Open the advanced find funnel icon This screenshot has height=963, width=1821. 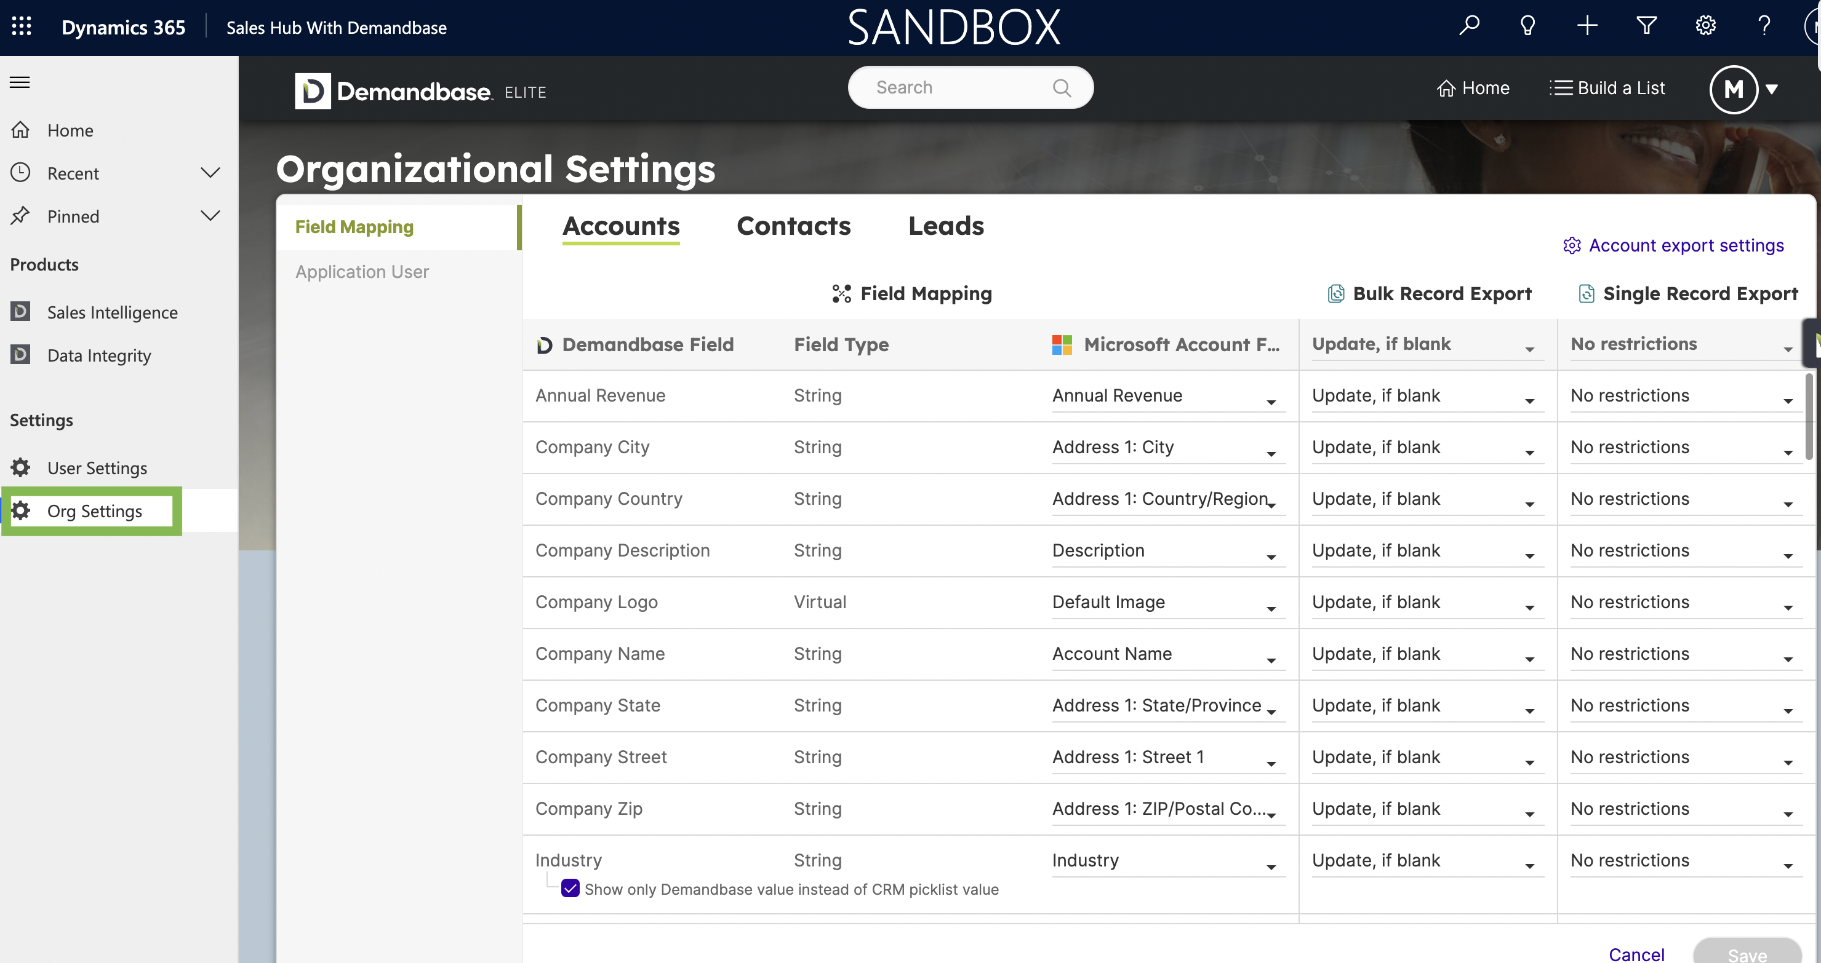1646,26
